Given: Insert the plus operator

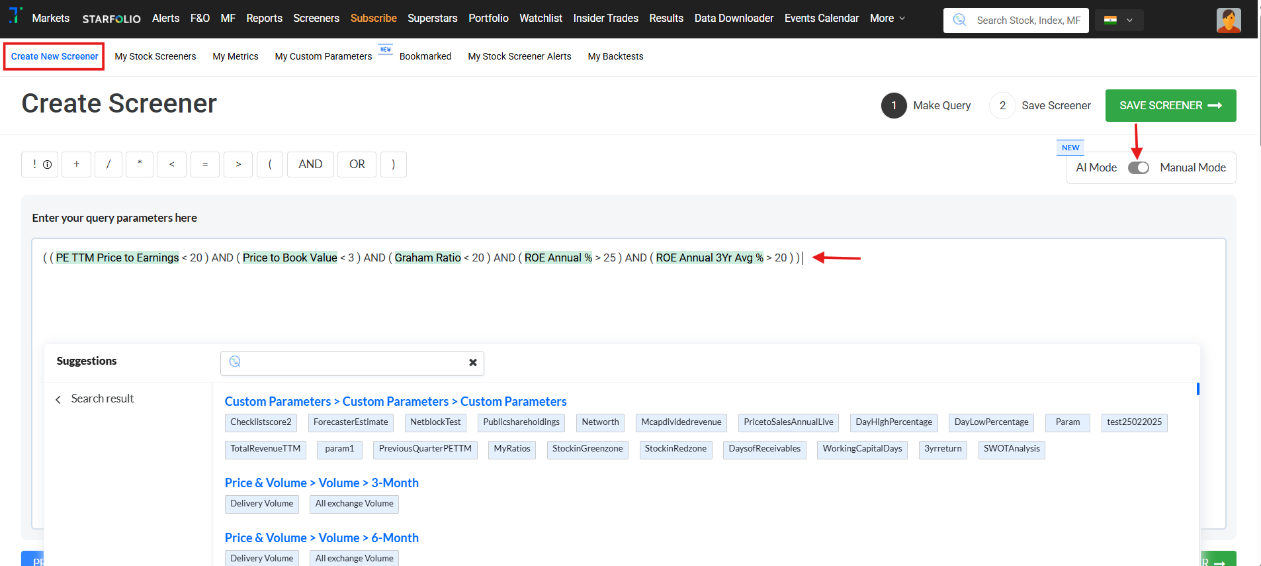Looking at the screenshot, I should tap(77, 164).
